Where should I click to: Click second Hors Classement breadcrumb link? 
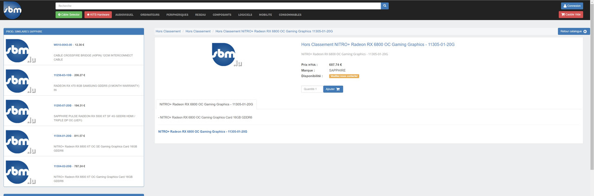(x=198, y=31)
